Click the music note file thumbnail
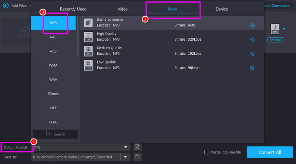 click(x=23, y=32)
